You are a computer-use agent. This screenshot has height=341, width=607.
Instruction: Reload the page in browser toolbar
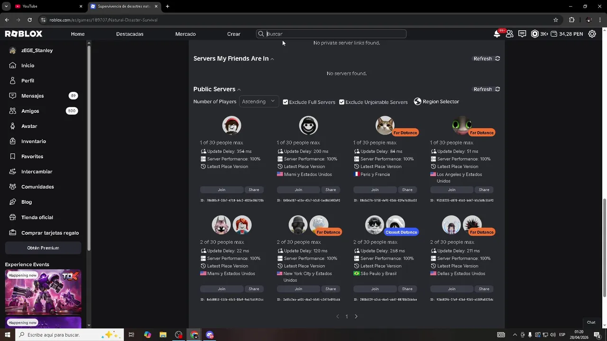point(29,20)
